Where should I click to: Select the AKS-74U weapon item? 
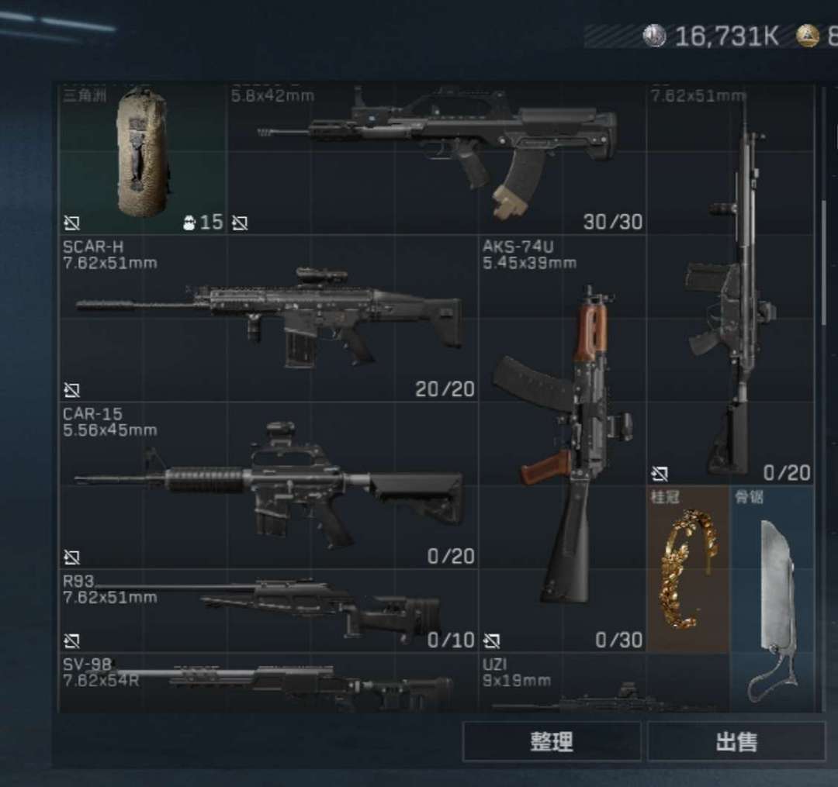click(563, 444)
